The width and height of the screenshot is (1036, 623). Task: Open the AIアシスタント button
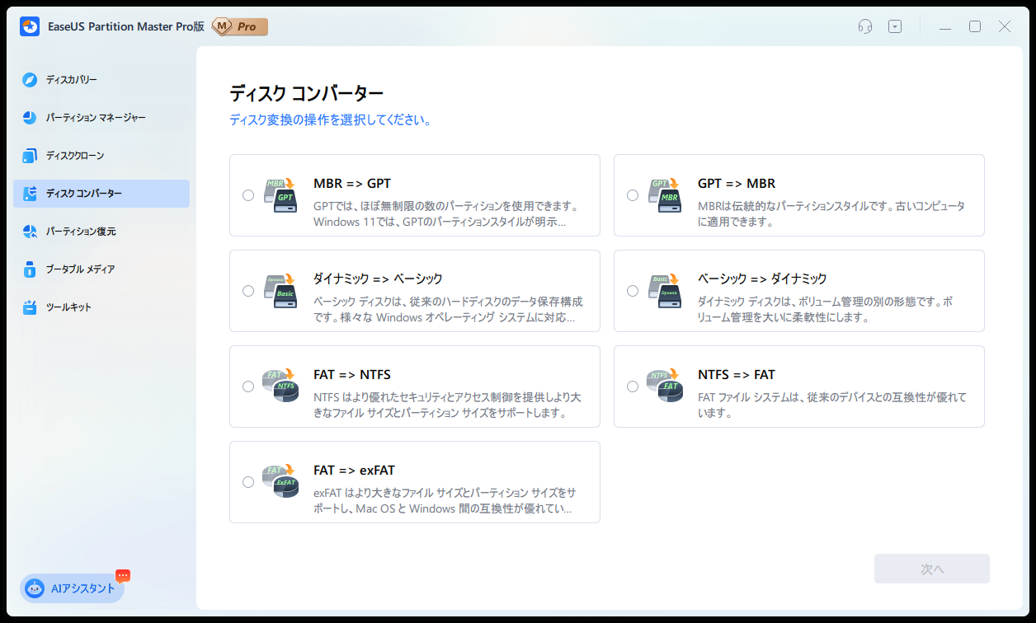coord(73,588)
